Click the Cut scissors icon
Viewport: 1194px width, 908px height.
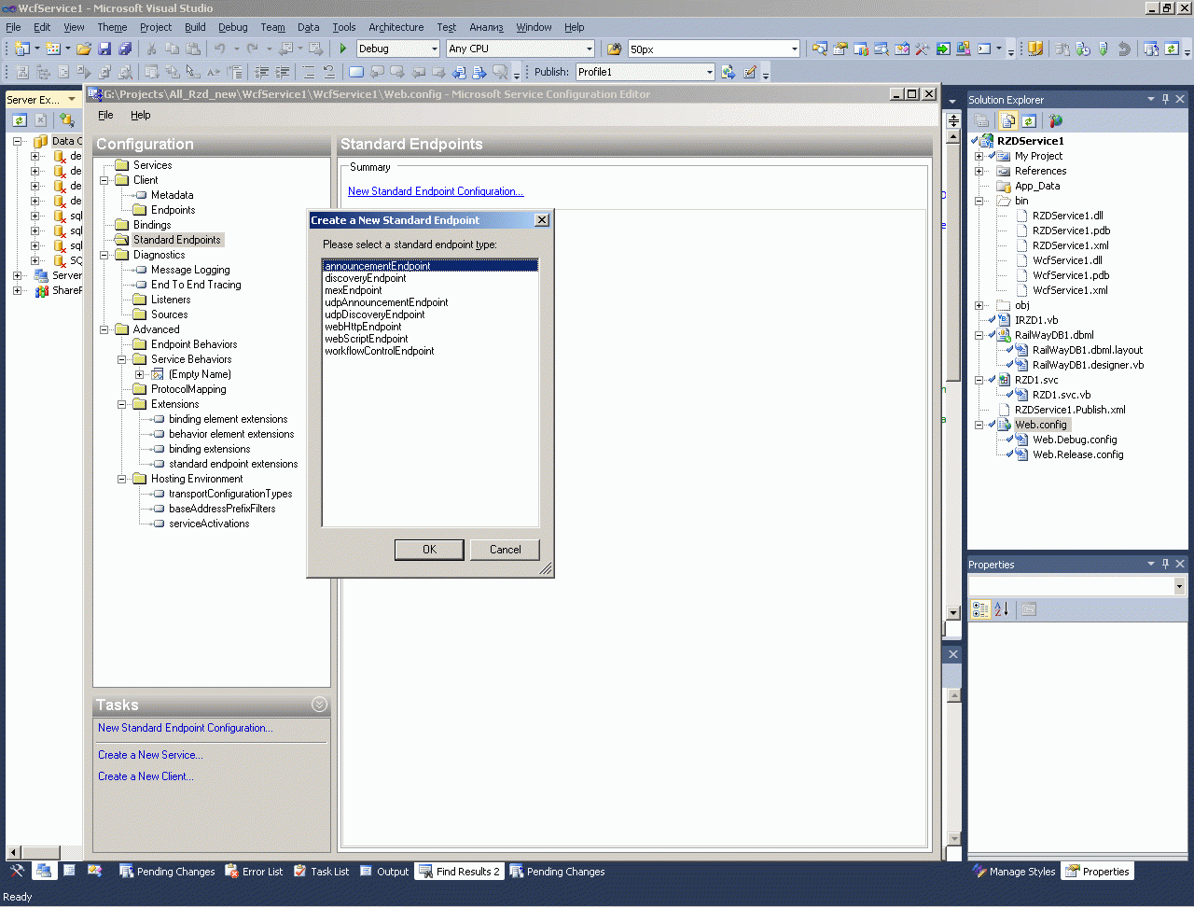tap(151, 49)
